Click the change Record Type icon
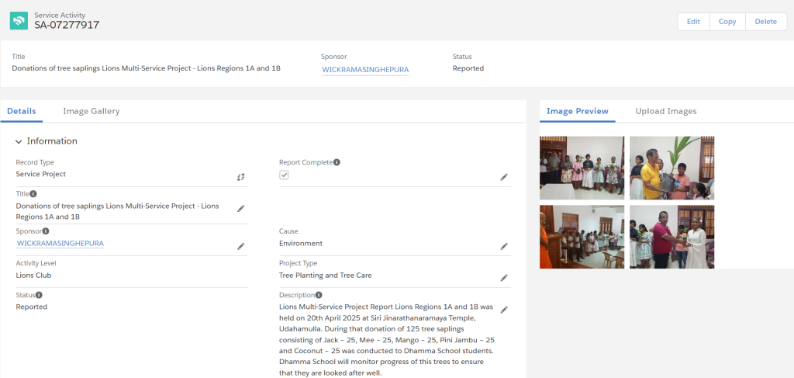794x378 pixels. (x=240, y=177)
